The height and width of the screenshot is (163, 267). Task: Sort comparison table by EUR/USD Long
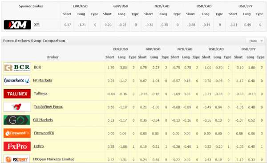point(121,57)
